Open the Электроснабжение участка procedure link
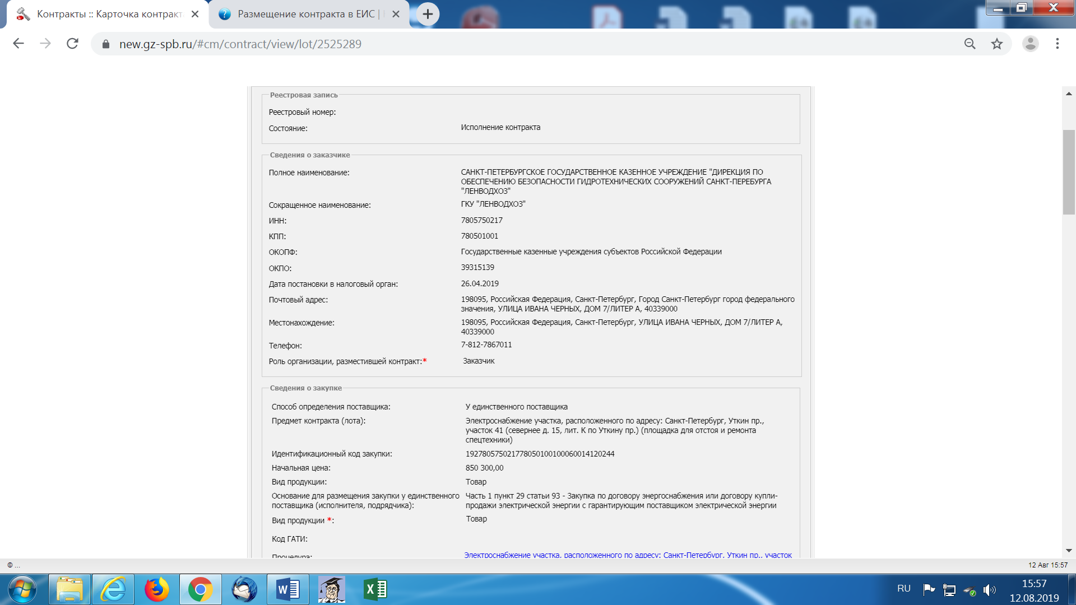The width and height of the screenshot is (1076, 605). tap(628, 555)
